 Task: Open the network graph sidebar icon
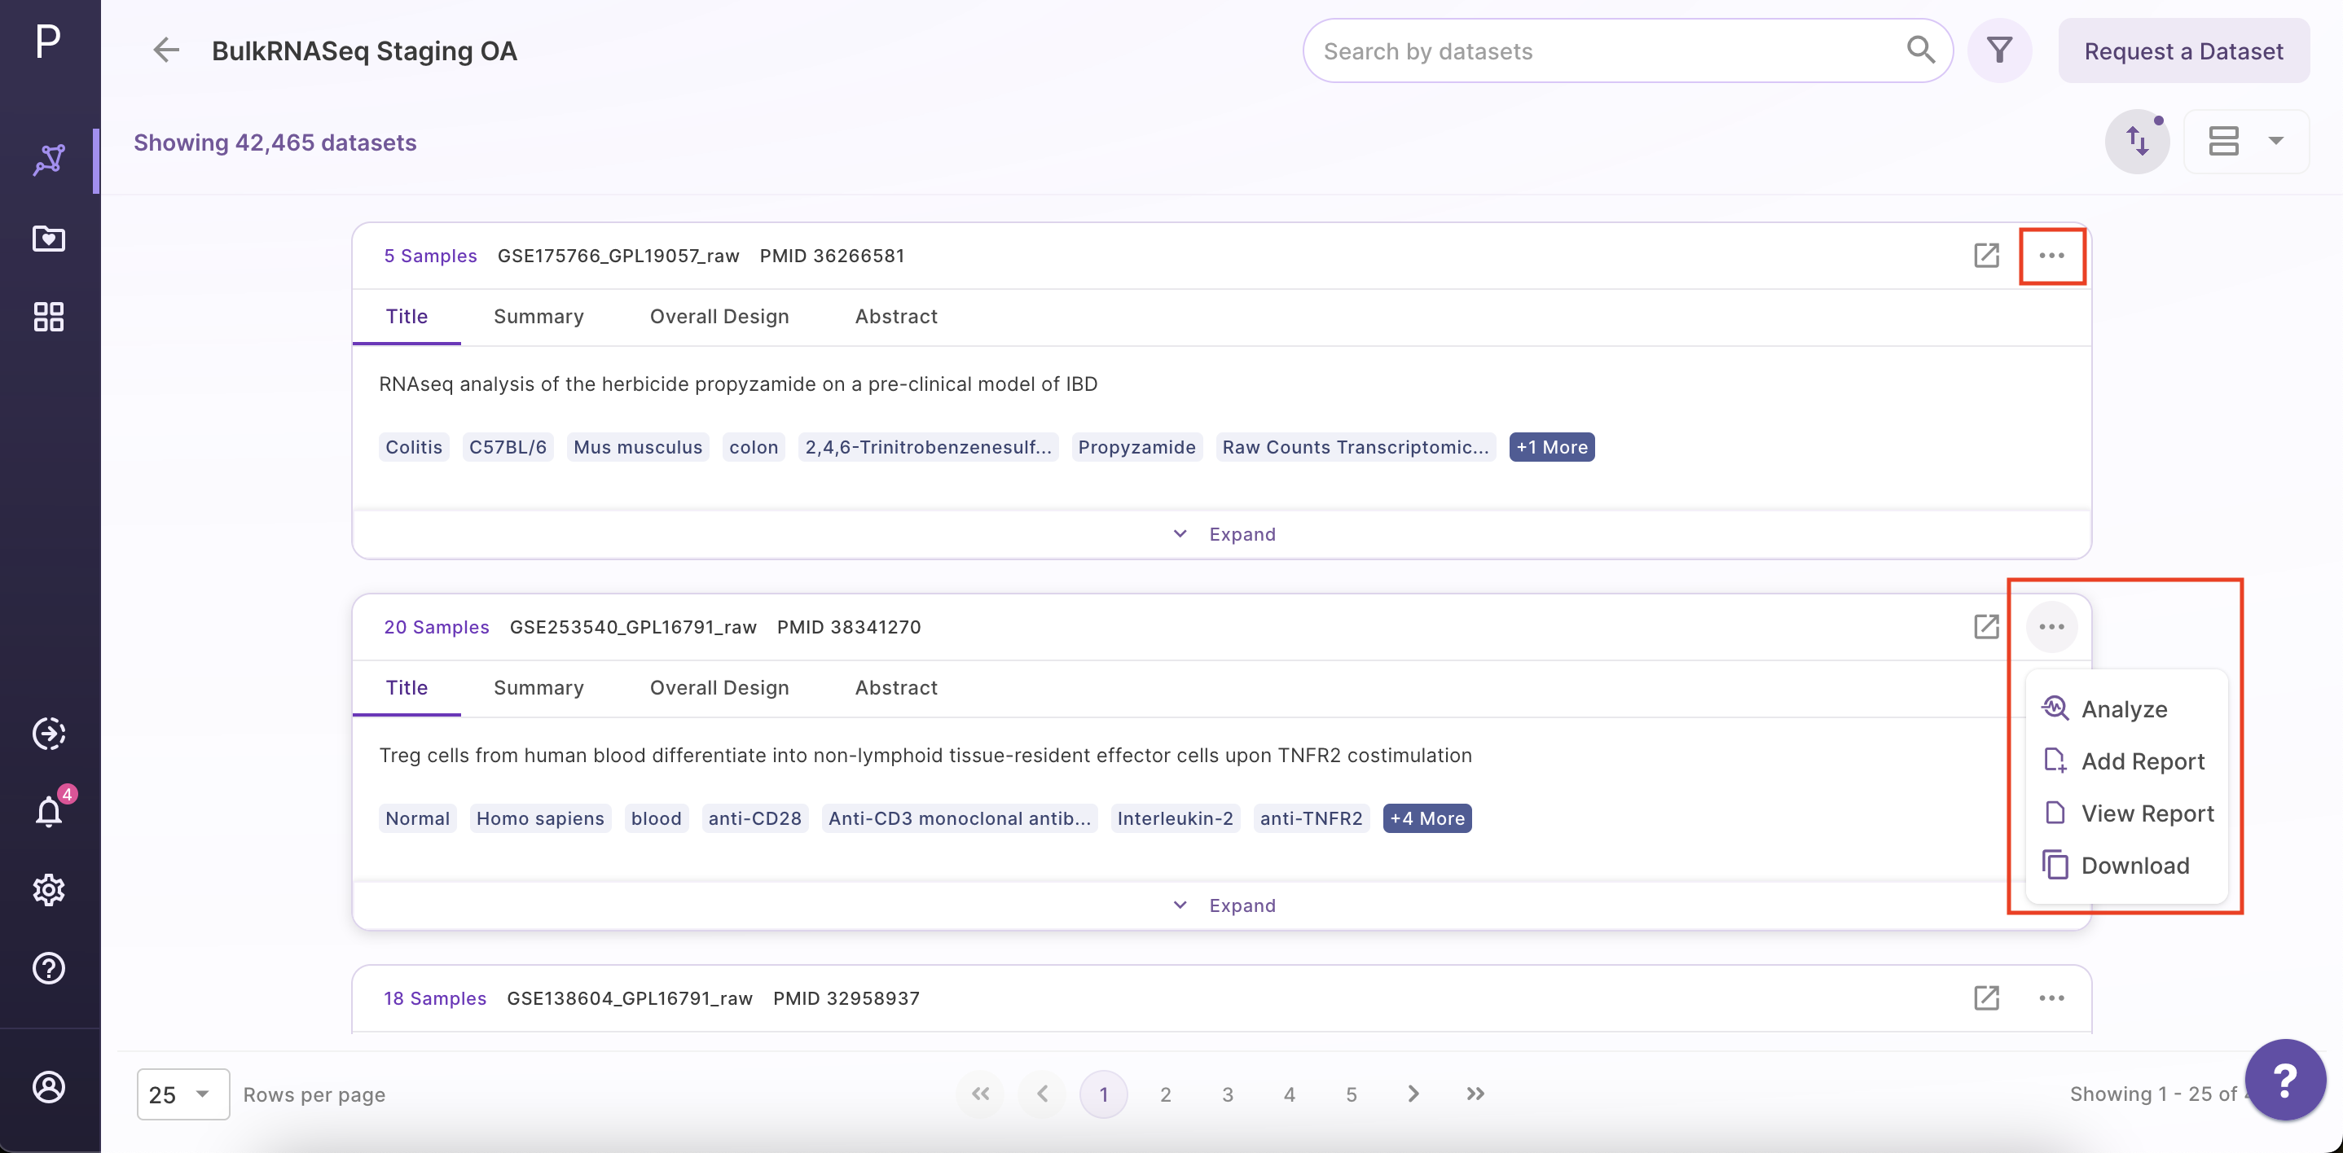pos(49,160)
